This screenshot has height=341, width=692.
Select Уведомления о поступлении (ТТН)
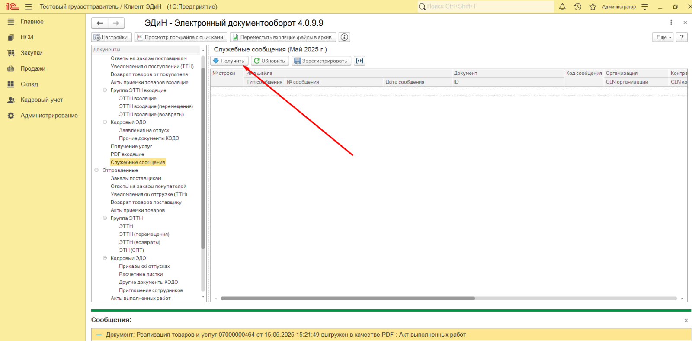[152, 66]
